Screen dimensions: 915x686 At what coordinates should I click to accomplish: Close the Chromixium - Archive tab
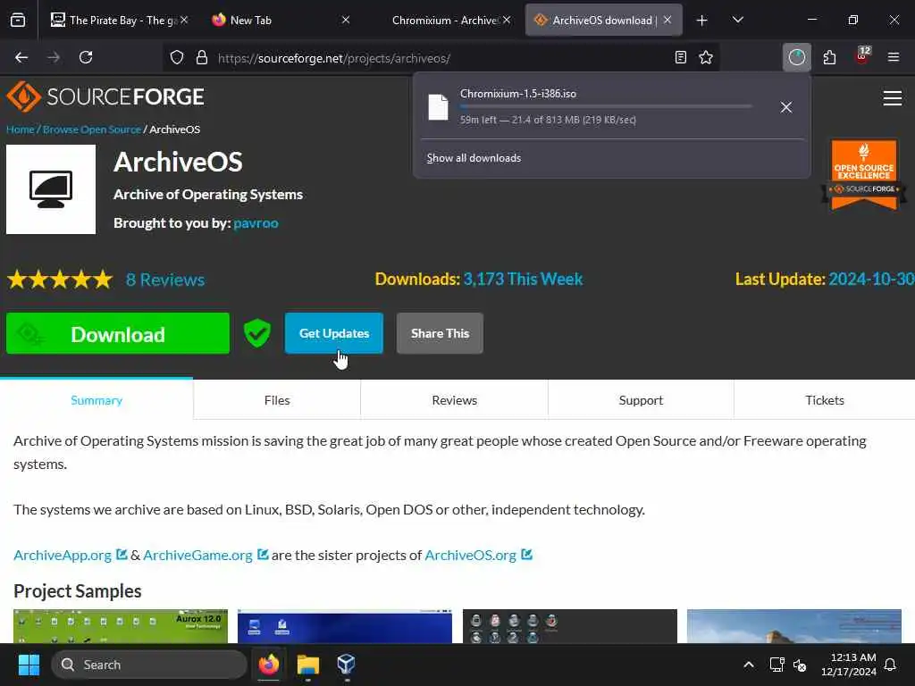coord(507,20)
